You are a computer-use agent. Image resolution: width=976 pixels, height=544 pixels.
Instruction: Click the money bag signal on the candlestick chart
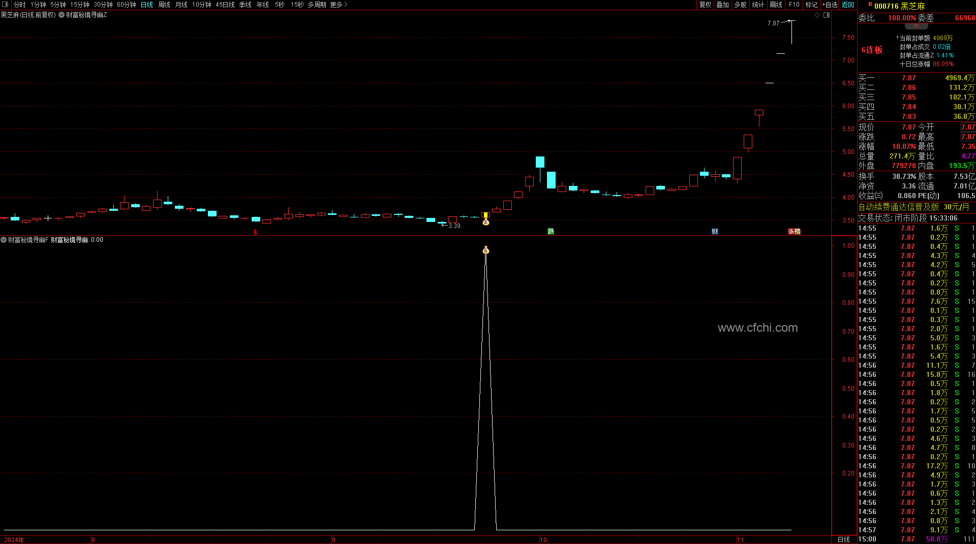coord(486,222)
